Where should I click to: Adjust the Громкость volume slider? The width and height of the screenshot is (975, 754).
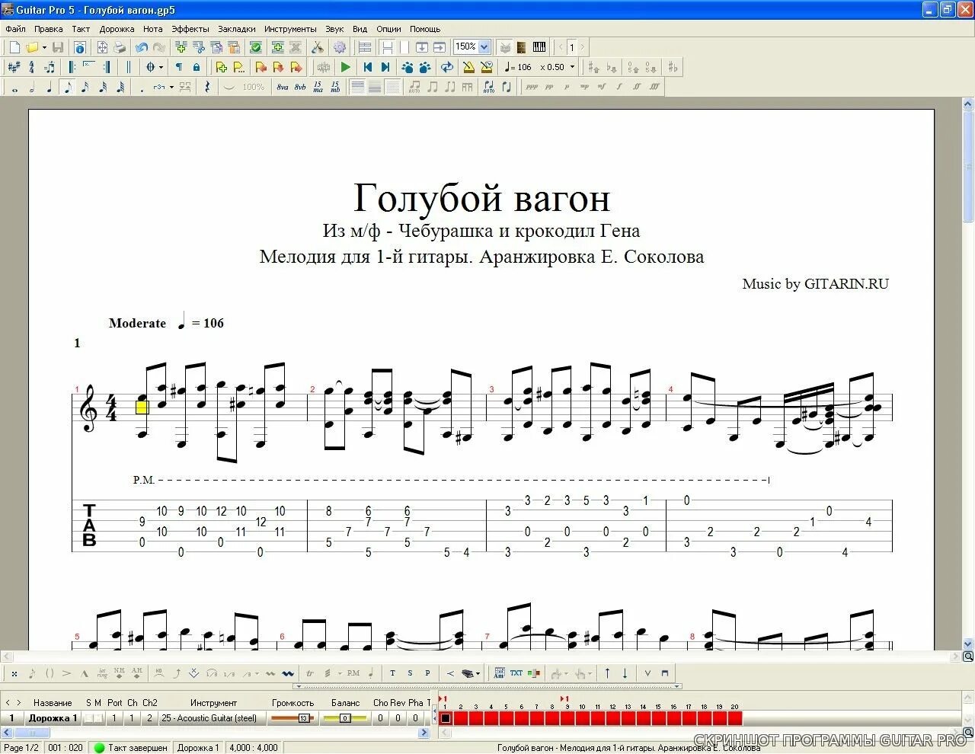(292, 718)
